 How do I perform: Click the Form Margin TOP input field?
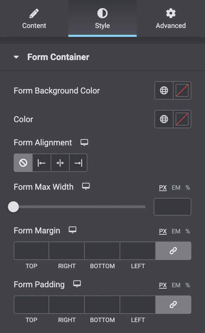click(31, 251)
